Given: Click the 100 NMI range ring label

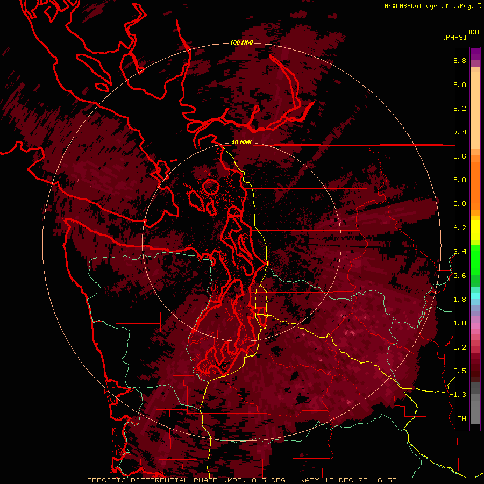Looking at the screenshot, I should [241, 42].
